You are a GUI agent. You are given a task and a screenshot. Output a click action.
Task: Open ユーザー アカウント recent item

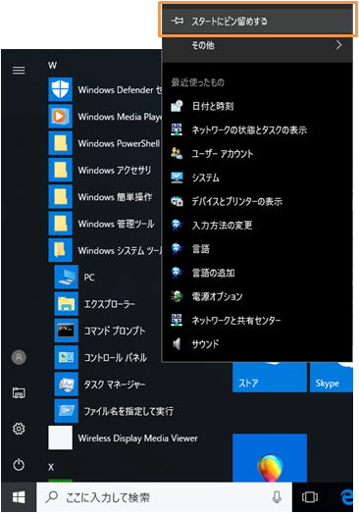coord(258,154)
